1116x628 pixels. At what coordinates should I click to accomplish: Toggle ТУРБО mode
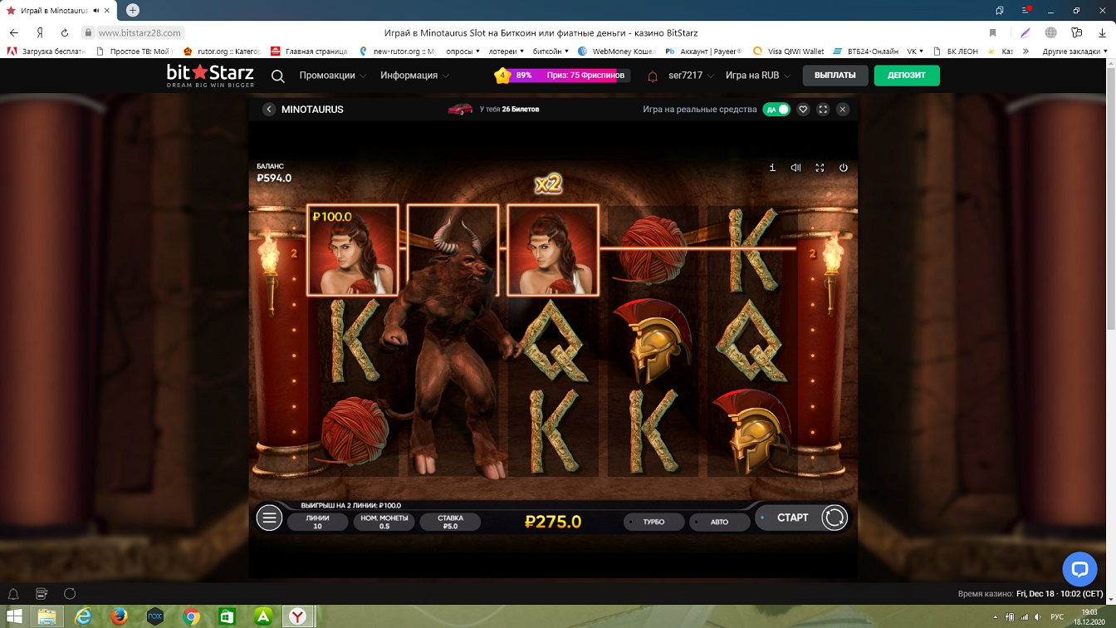coord(654,522)
